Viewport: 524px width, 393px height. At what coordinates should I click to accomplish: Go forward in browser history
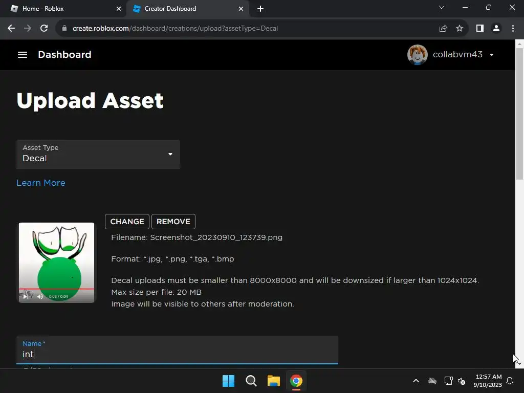(28, 29)
